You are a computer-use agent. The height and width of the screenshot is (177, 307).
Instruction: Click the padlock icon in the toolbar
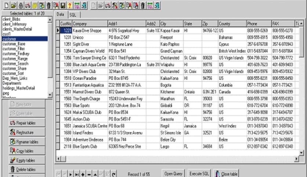tap(21, 5)
